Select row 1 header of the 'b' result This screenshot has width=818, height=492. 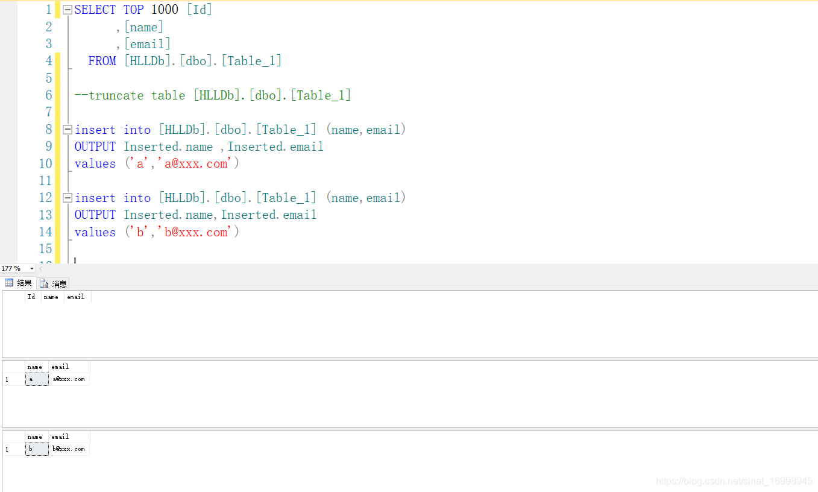14,449
